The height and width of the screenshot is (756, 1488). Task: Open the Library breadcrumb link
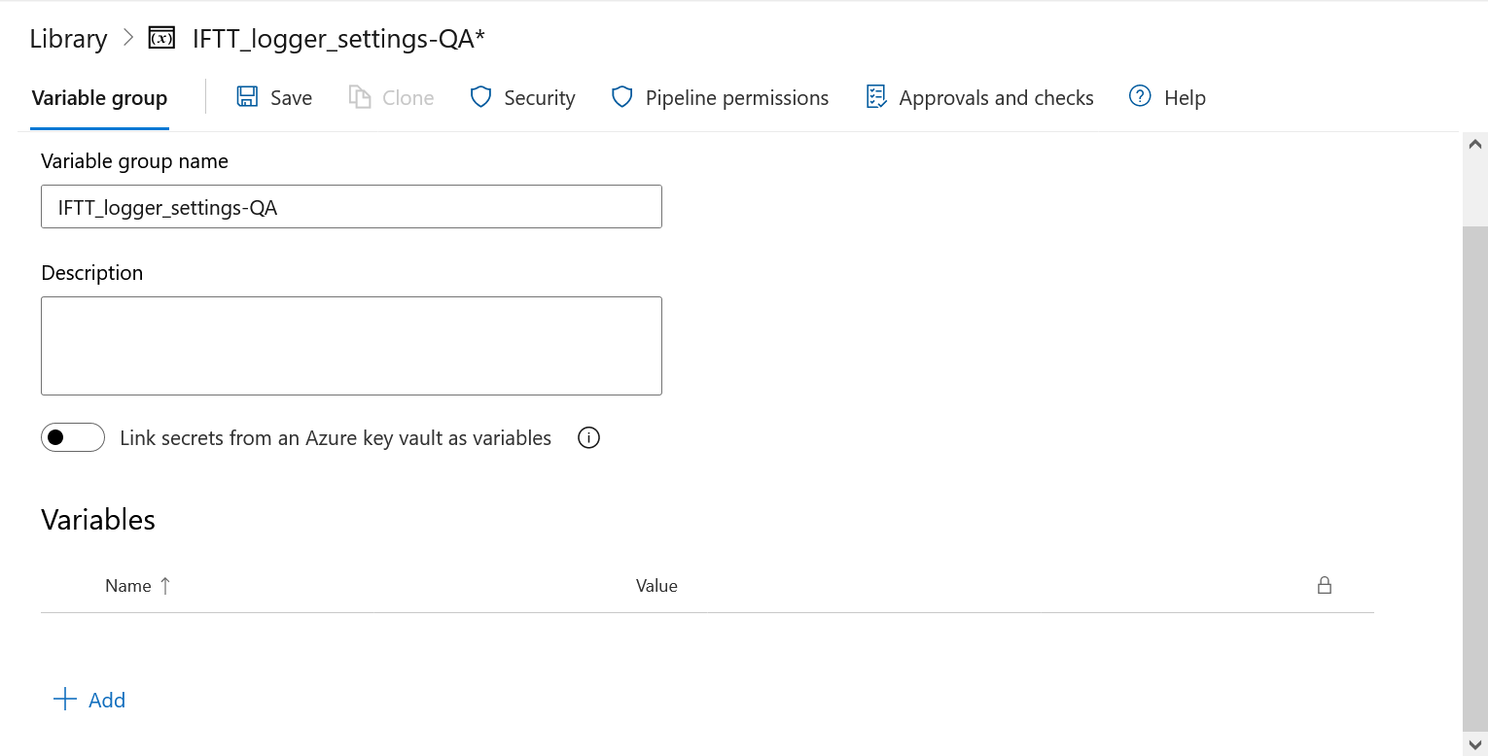(68, 39)
